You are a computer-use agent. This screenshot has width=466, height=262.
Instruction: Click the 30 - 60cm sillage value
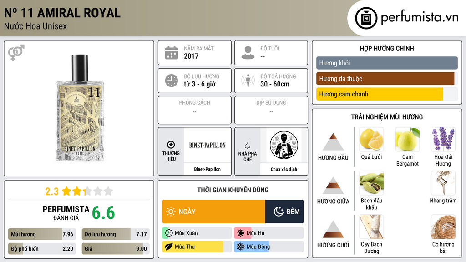pos(274,84)
